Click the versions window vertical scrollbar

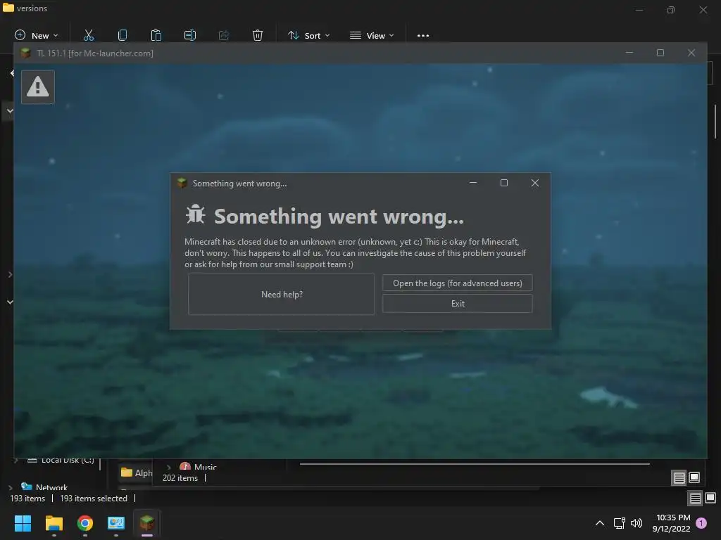(715, 121)
